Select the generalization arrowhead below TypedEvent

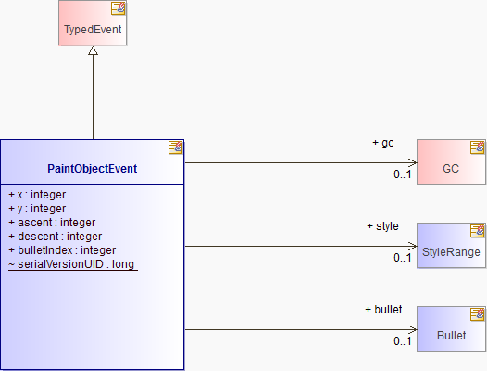93,51
